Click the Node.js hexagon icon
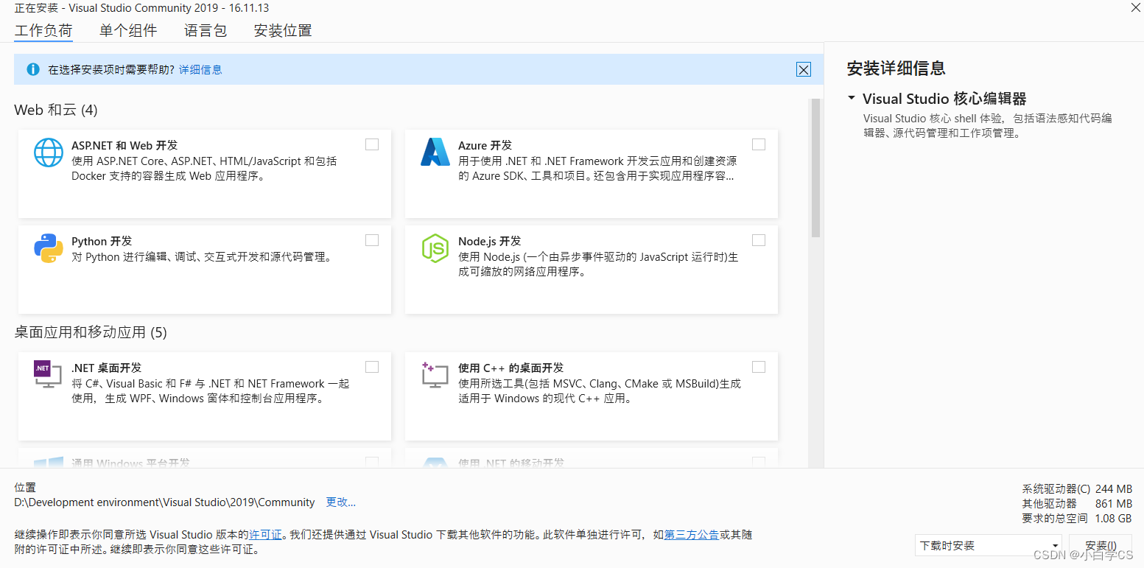The image size is (1144, 568). coord(435,248)
